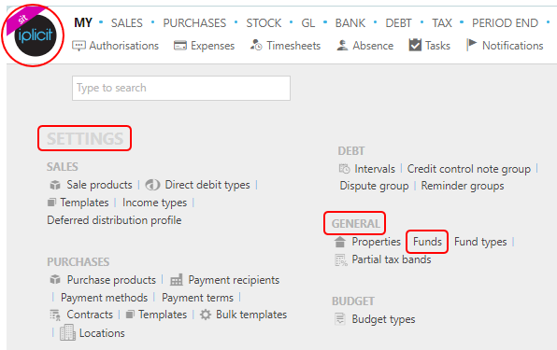
Task: Open Budget types link
Action: 384,319
